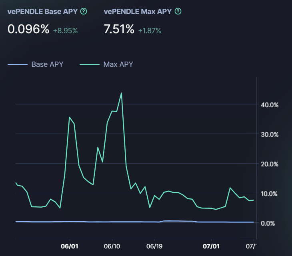Image resolution: width=292 pixels, height=256 pixels.
Task: Click the 10.0% y-axis label
Action: coord(269,194)
